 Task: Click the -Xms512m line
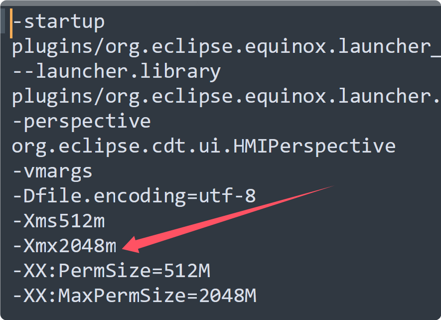click(x=58, y=221)
